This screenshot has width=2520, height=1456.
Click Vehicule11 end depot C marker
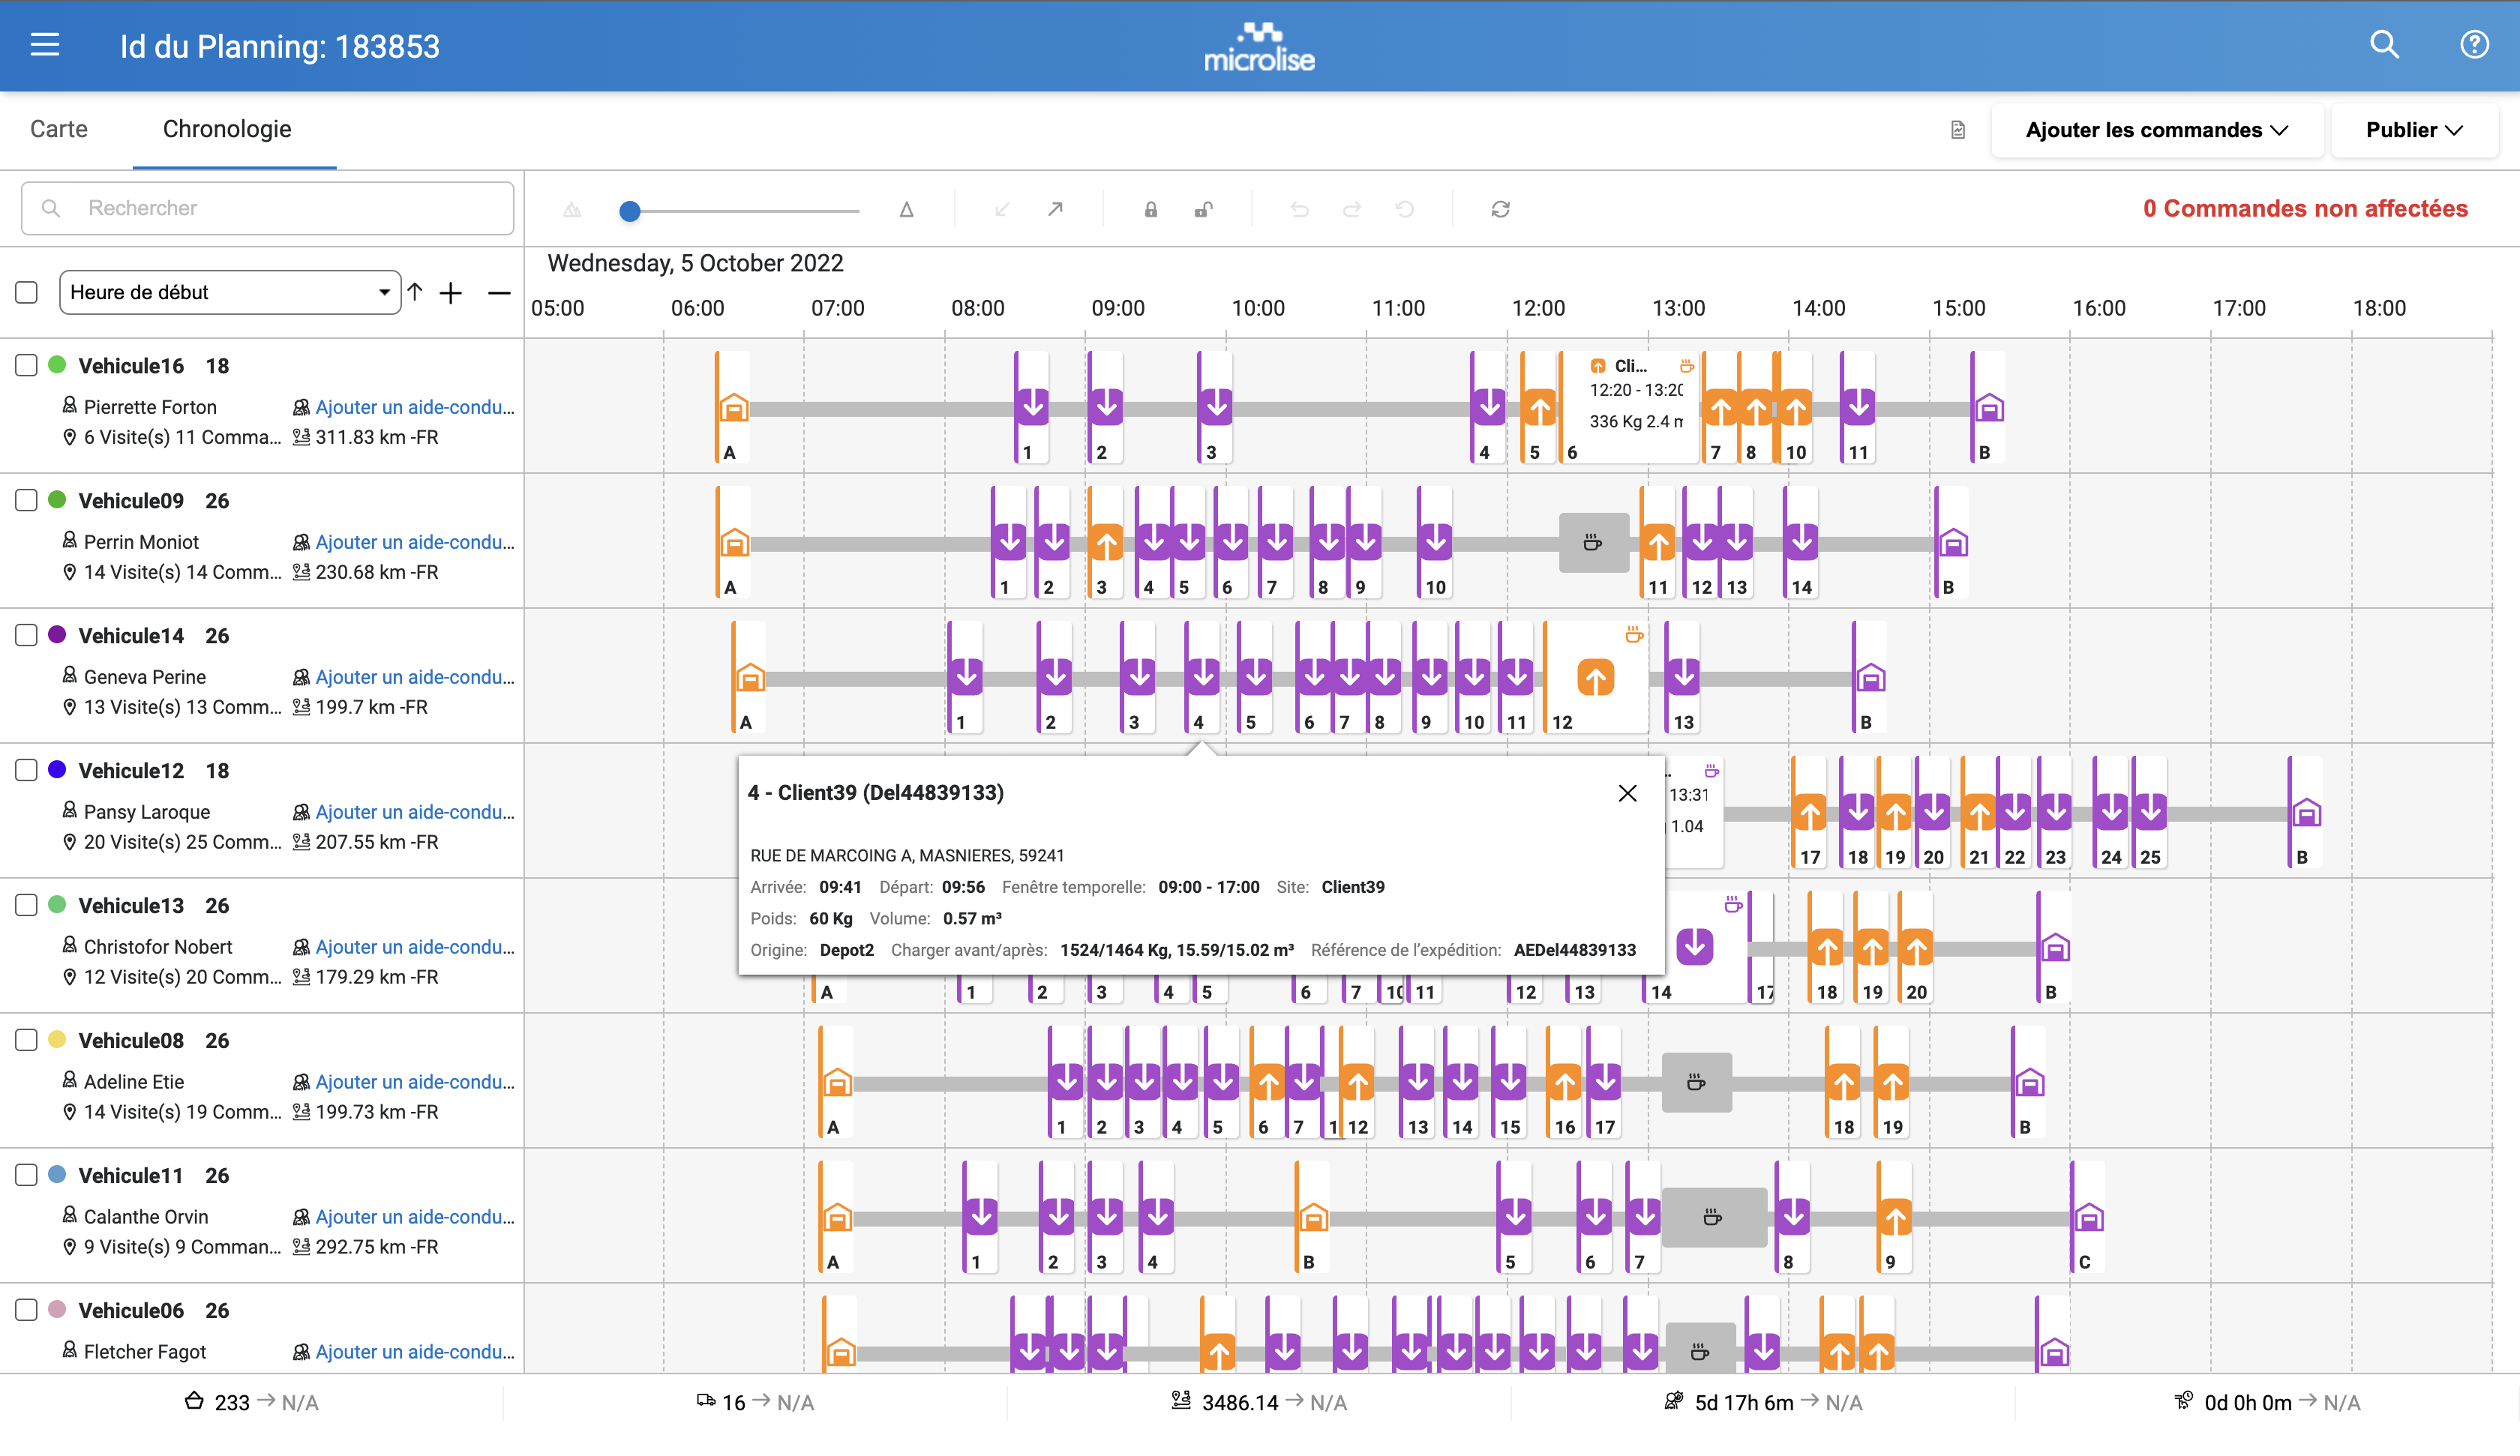(2088, 1218)
